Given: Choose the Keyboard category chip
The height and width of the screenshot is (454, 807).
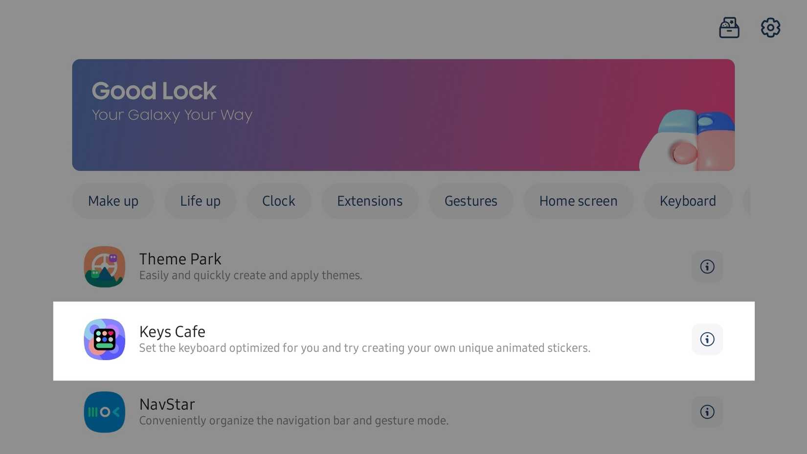Looking at the screenshot, I should [x=688, y=201].
